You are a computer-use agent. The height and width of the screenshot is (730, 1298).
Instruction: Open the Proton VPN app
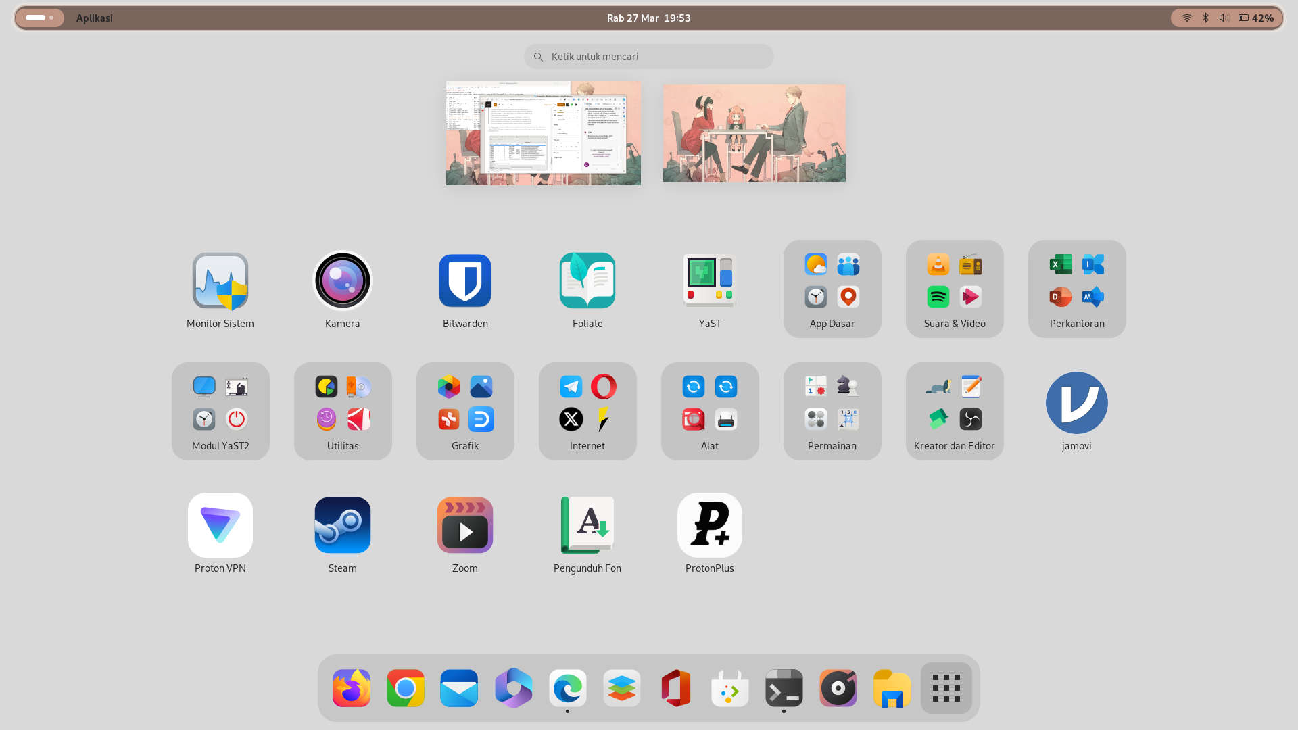[x=220, y=526]
